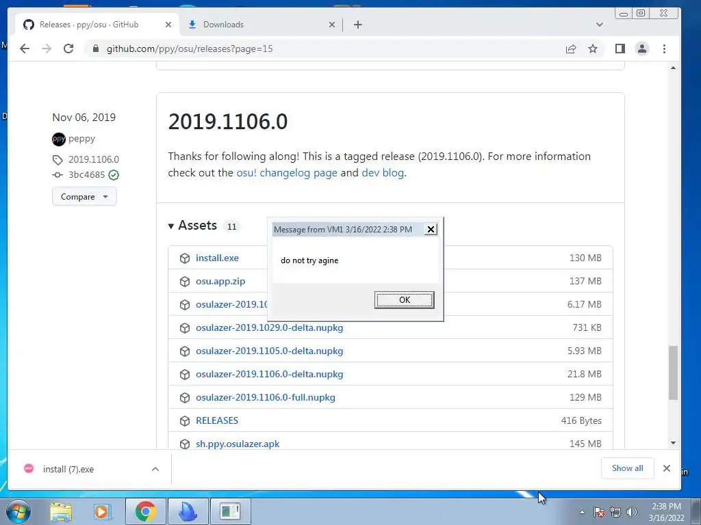Click the network tray icon
The height and width of the screenshot is (525, 701).
(615, 512)
